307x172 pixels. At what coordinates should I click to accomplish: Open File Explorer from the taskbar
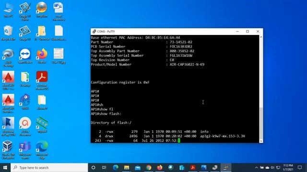[x=127, y=168]
